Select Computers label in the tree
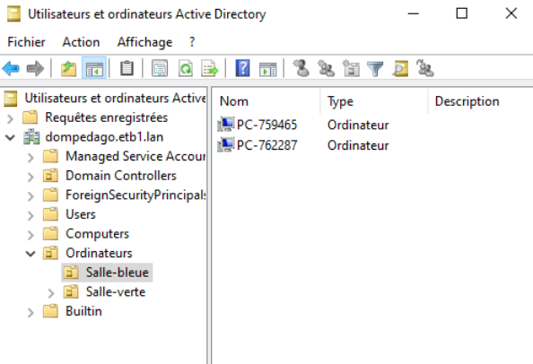 [x=97, y=234]
